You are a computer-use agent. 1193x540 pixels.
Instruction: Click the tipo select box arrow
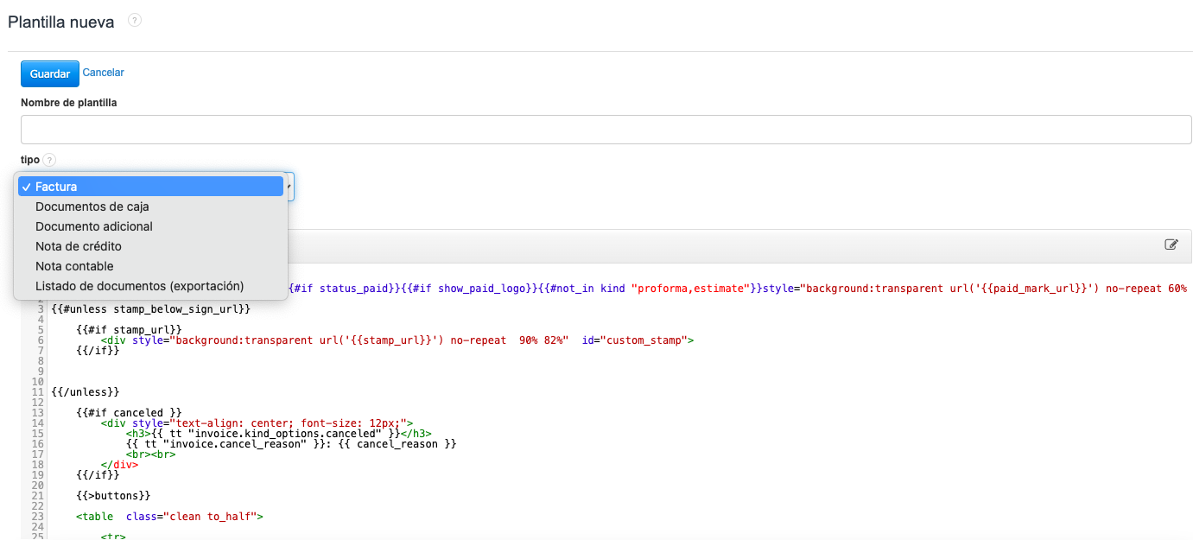coord(289,187)
